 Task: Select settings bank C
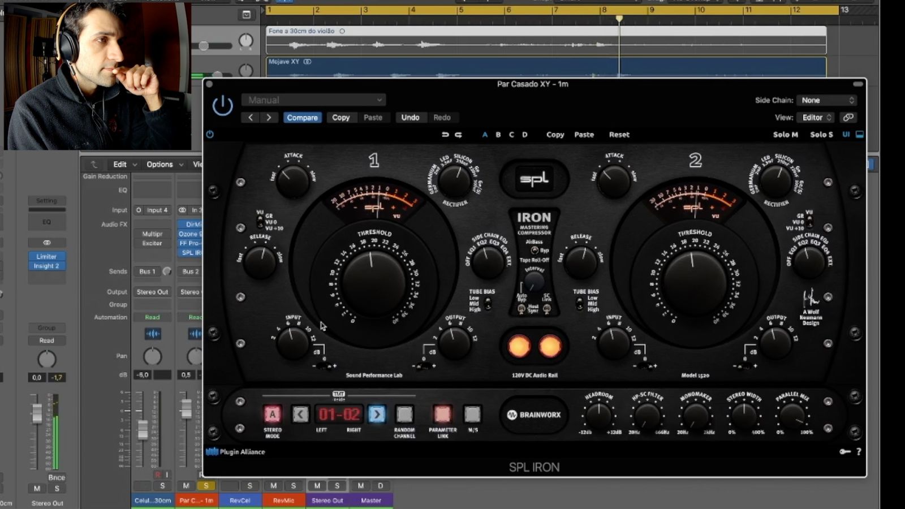[511, 135]
